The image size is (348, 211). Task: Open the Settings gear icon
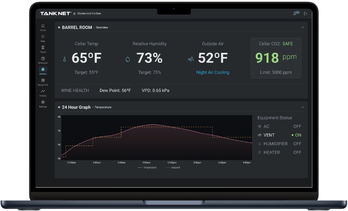[x=43, y=102]
